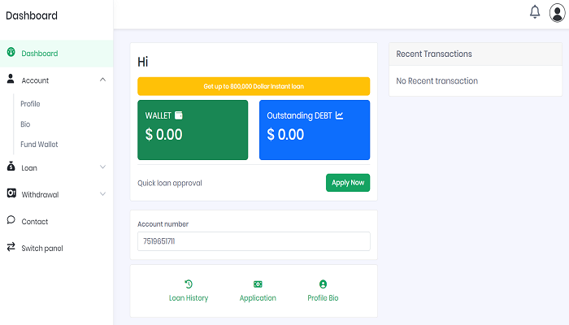Open the Profile submenu item
The image size is (569, 325).
pos(30,104)
